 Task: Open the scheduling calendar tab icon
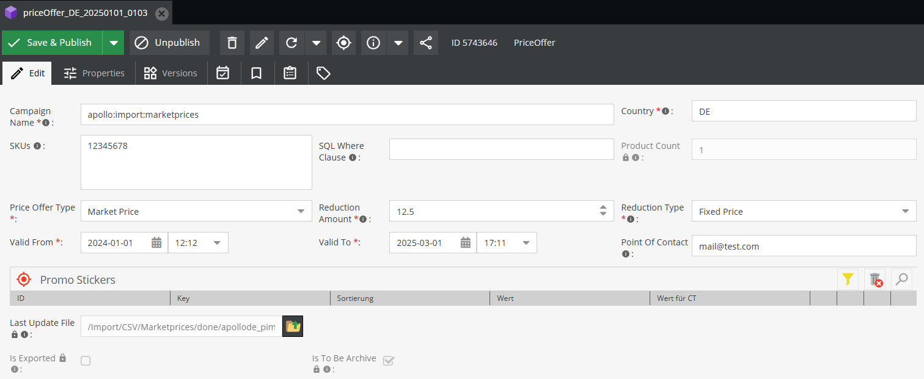click(x=223, y=73)
